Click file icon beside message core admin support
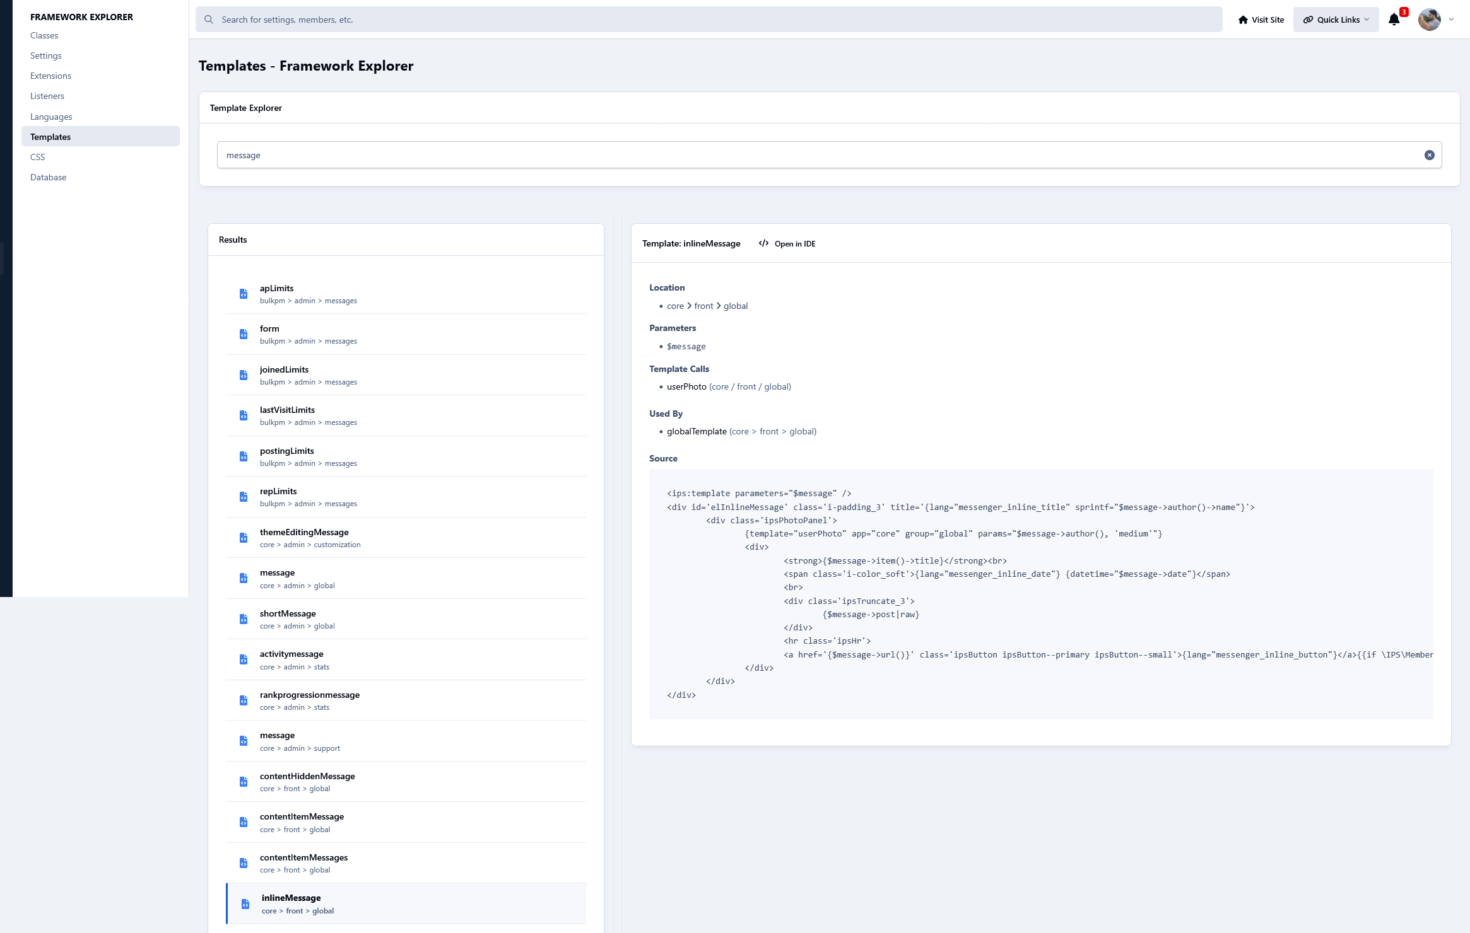The width and height of the screenshot is (1470, 933). (x=244, y=741)
